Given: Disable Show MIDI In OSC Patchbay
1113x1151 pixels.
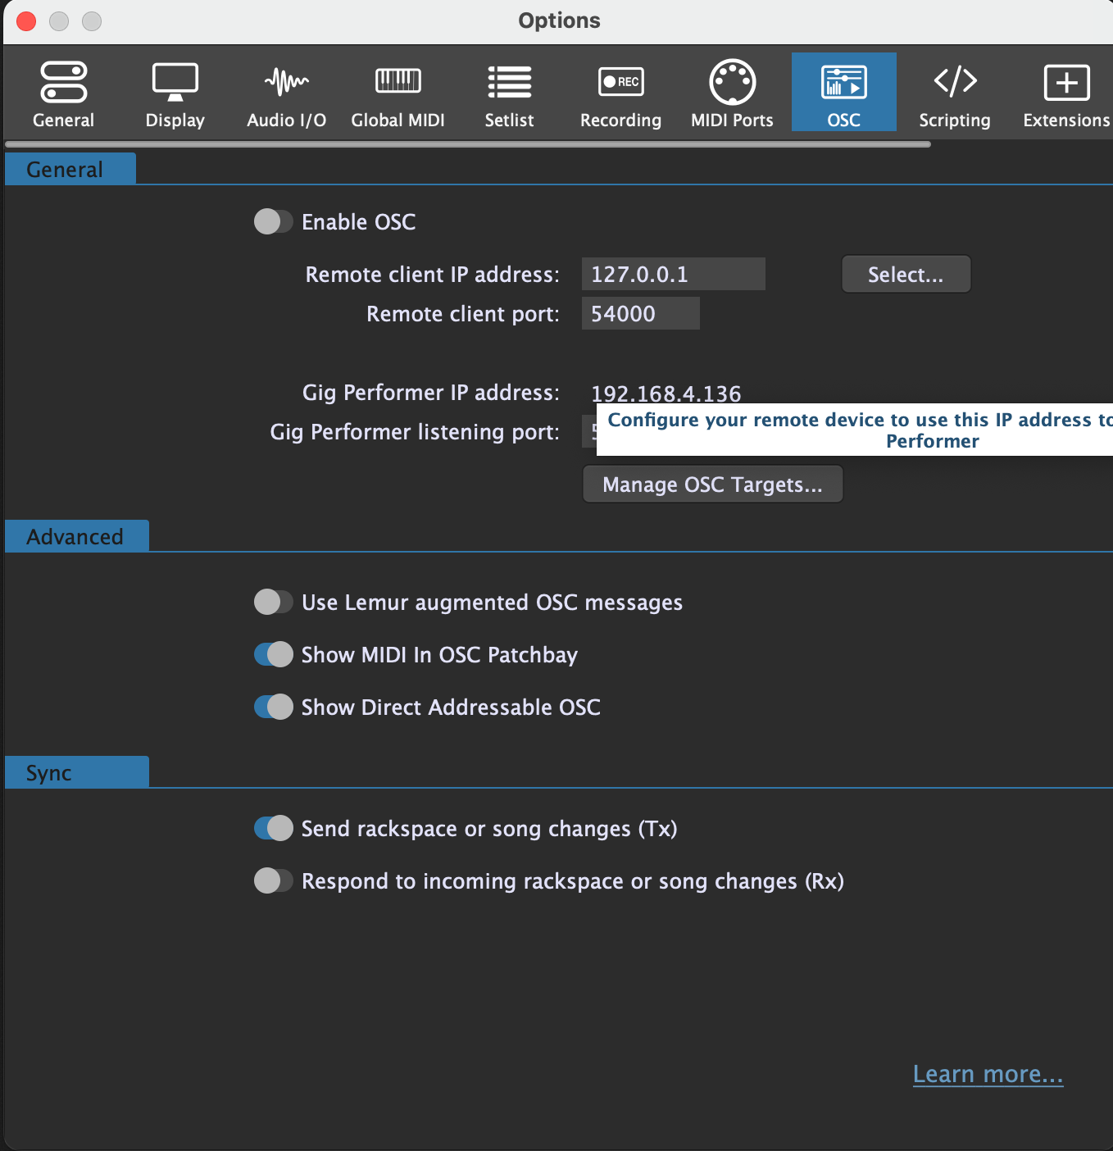Looking at the screenshot, I should point(273,654).
